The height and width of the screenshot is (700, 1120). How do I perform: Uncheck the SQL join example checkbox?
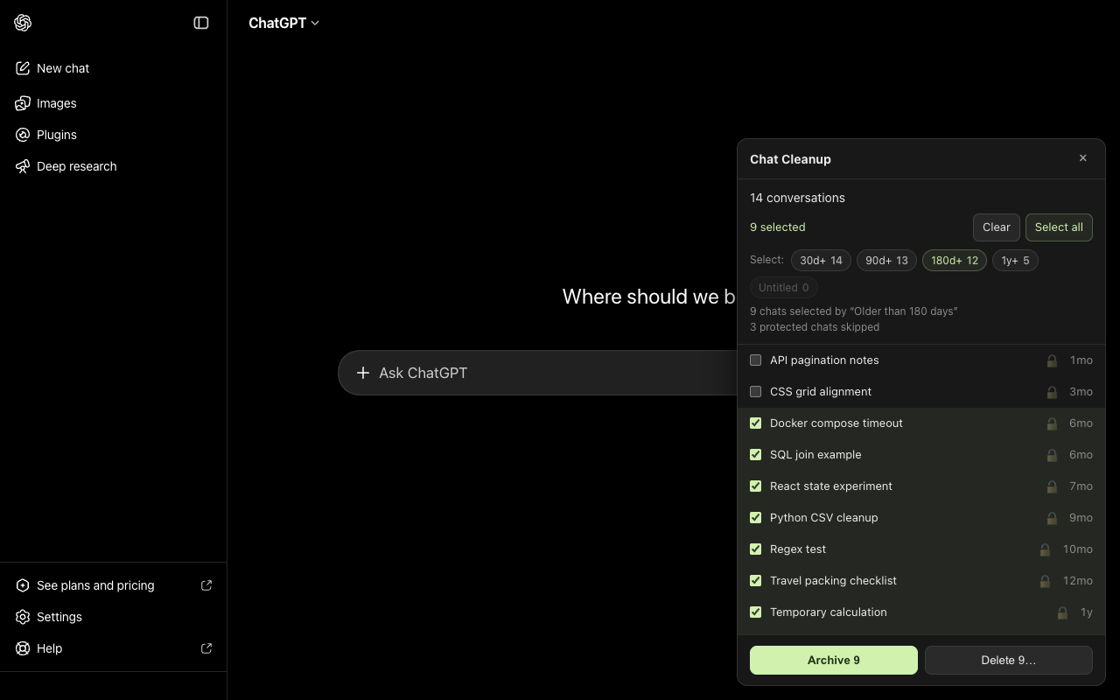[756, 455]
